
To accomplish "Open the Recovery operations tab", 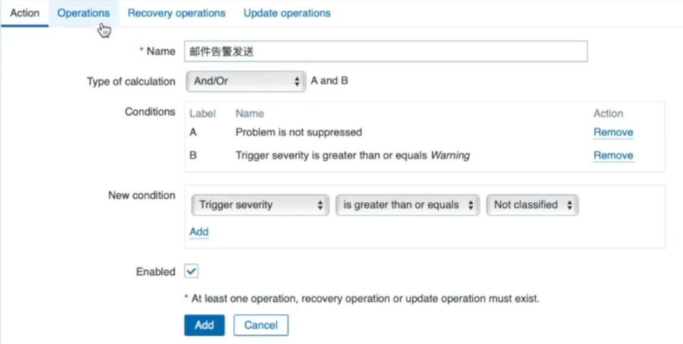I will pyautogui.click(x=176, y=13).
